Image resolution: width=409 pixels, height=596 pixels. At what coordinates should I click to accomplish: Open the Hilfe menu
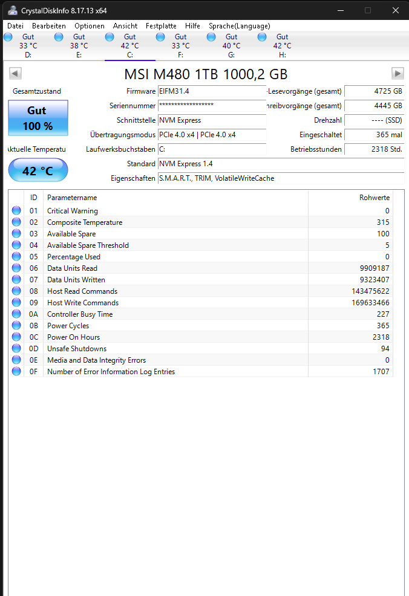click(x=192, y=26)
